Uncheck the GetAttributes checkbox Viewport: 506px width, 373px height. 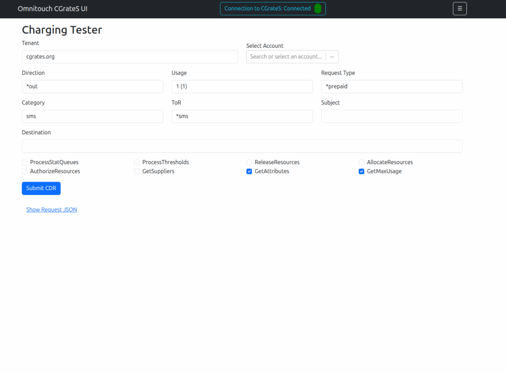click(x=250, y=171)
